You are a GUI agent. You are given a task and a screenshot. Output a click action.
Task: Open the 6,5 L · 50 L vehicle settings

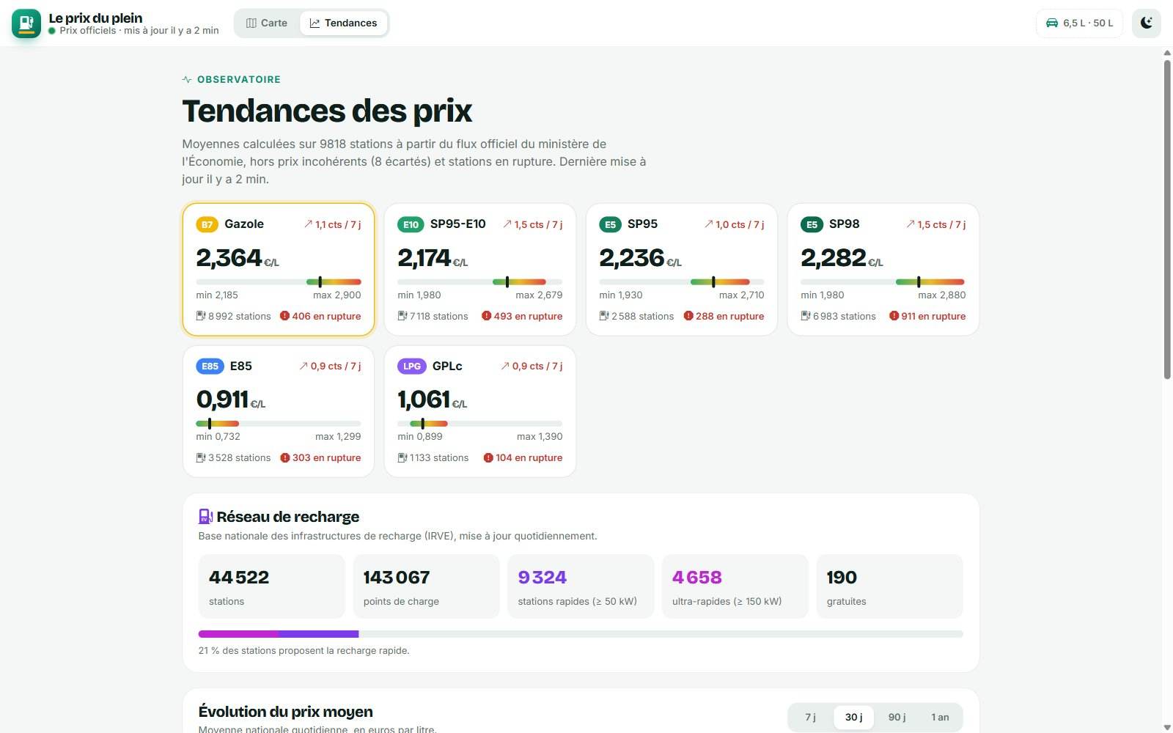click(1079, 23)
